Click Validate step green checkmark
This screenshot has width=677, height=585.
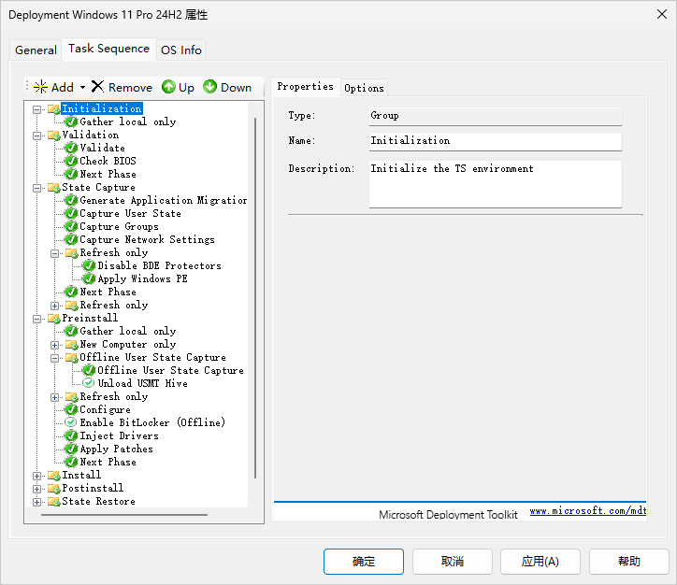click(71, 148)
